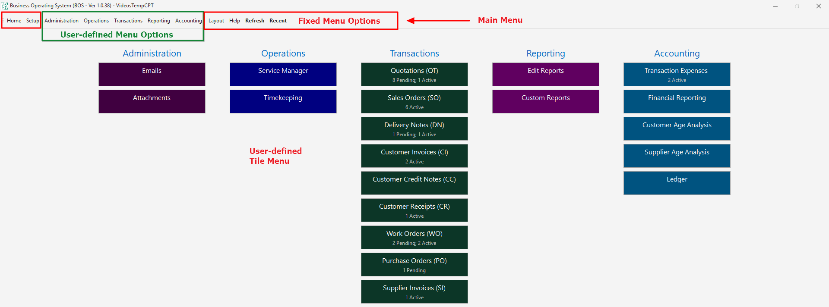The height and width of the screenshot is (307, 829).
Task: Open the Customer Invoices (CI) tile
Action: click(x=414, y=156)
